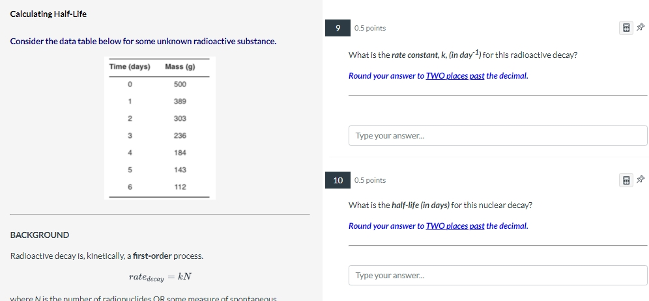Click mass value 143 in table
The image size is (649, 301).
180,170
